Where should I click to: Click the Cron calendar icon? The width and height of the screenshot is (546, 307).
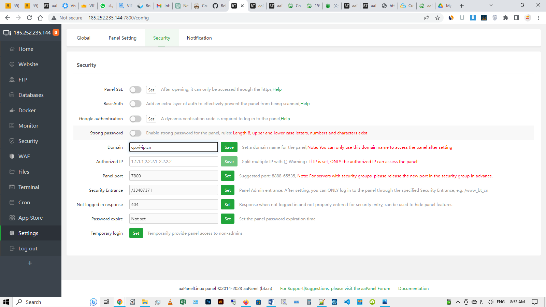click(12, 203)
